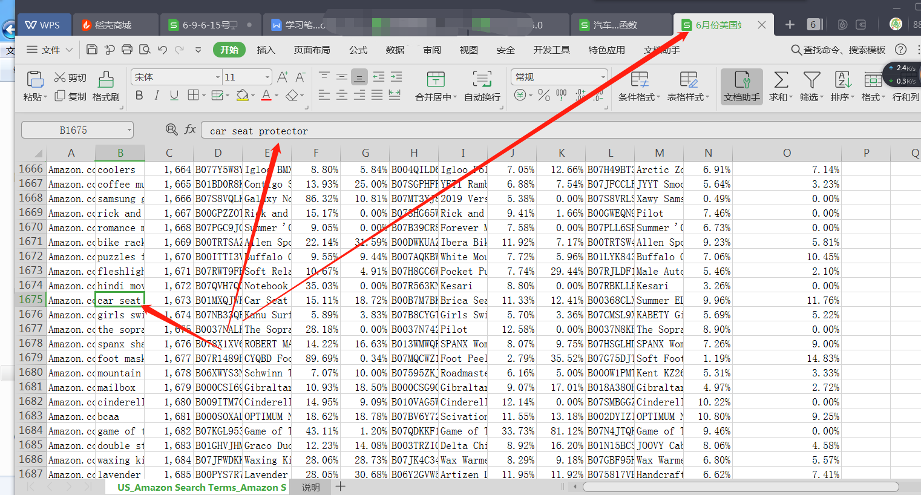
Task: Expand the 条件格式 conditional formatting dropdown
Action: tap(658, 97)
